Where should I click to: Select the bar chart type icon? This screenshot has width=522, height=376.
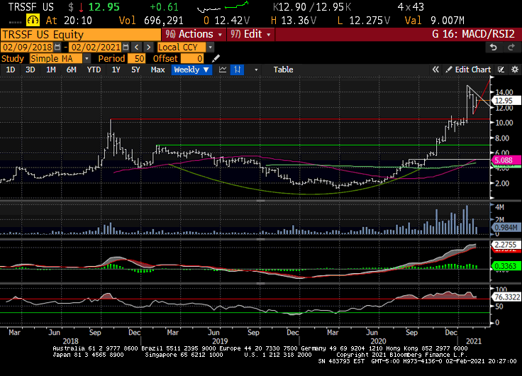pyautogui.click(x=237, y=70)
